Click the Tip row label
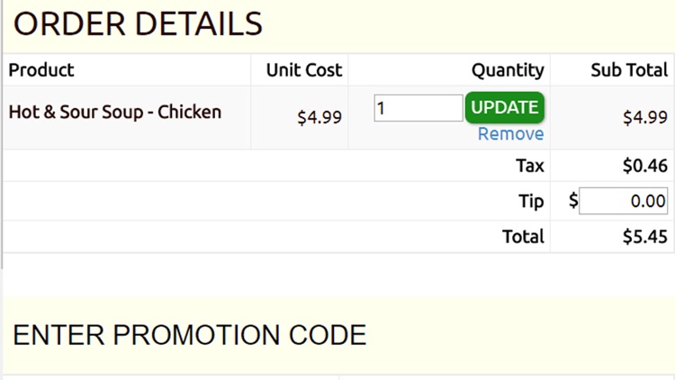Screen dimensions: 675x380 (531, 202)
